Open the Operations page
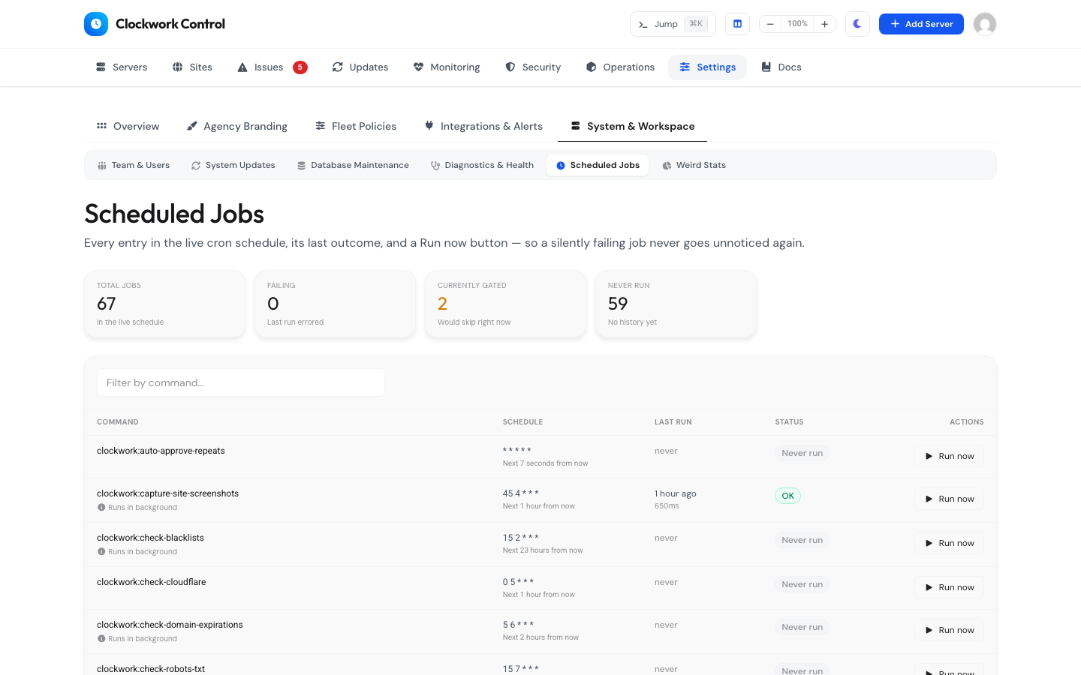 pyautogui.click(x=620, y=67)
